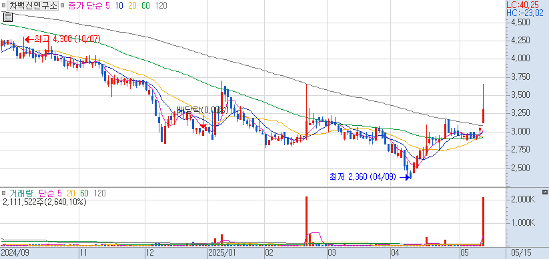Click the tall red February volume spike bar
The image size is (549, 259).
point(306,221)
